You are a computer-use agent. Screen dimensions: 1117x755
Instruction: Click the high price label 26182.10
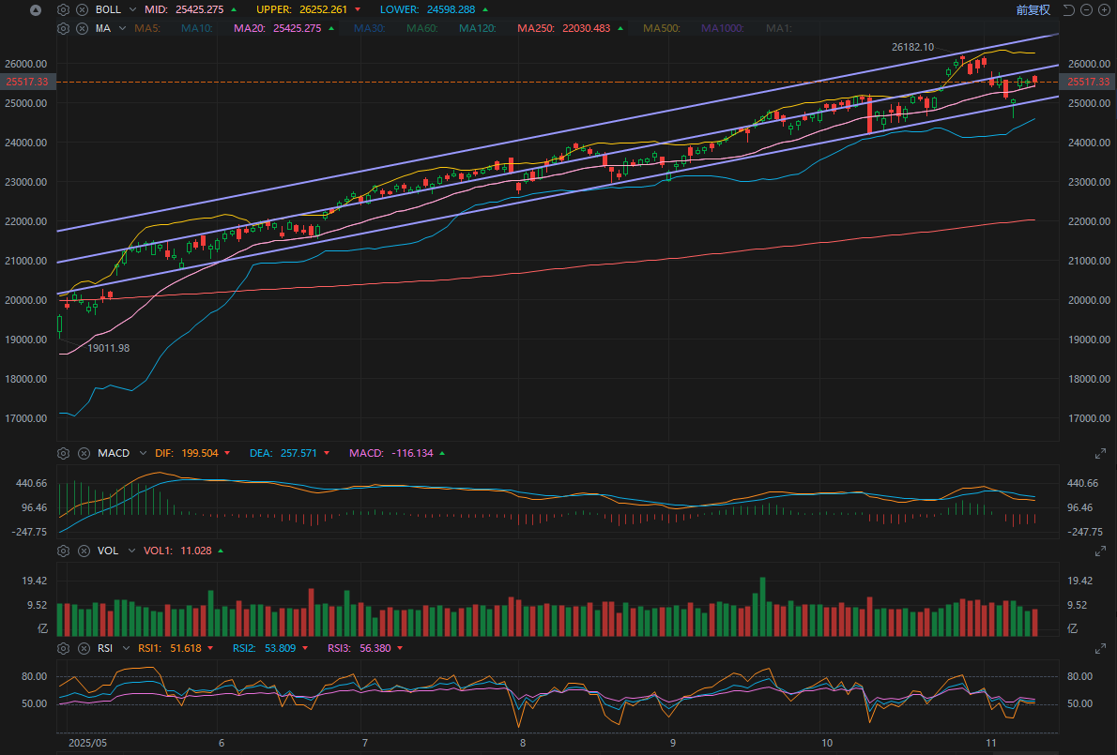(x=912, y=47)
